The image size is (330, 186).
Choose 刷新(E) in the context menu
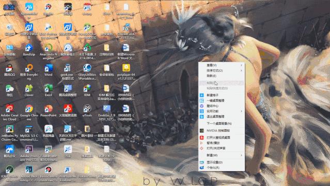(x=222, y=76)
